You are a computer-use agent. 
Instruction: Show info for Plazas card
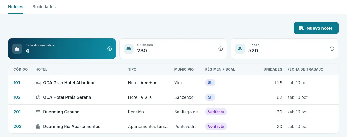pyautogui.click(x=332, y=49)
